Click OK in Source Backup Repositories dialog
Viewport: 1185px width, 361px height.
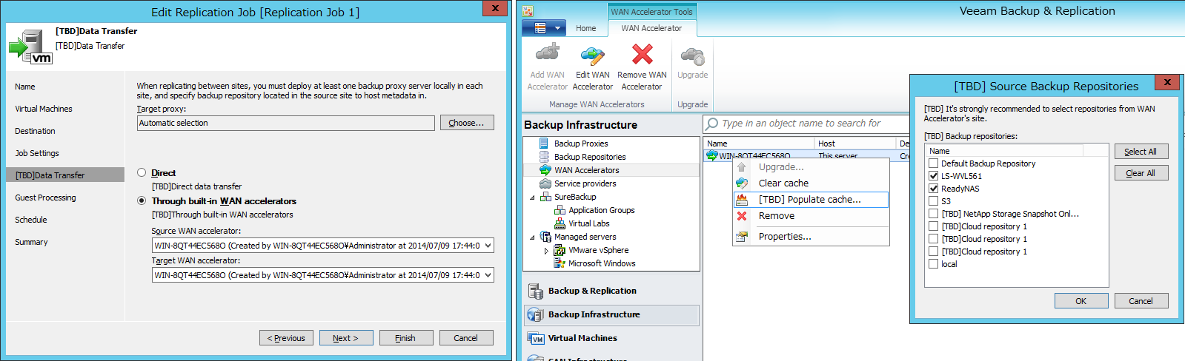(1081, 301)
